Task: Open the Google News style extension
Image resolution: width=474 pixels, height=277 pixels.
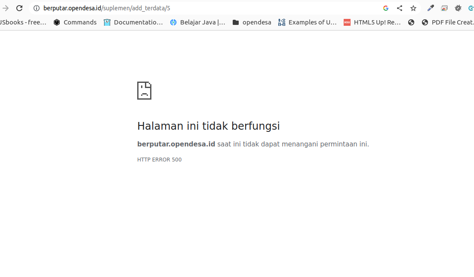Action: (444, 8)
